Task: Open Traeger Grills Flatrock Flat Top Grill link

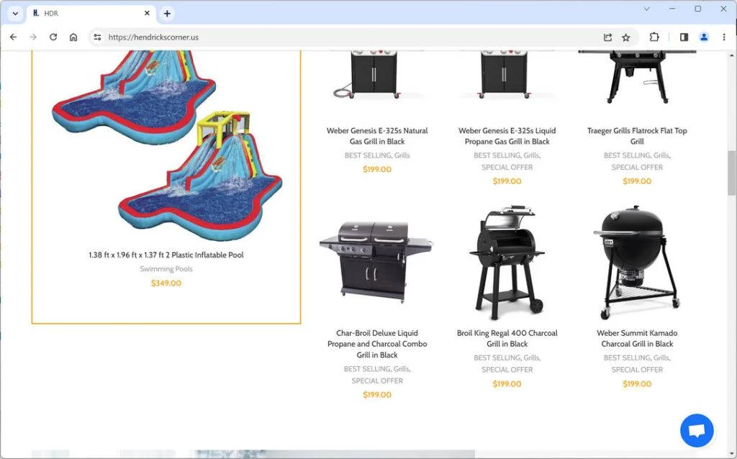Action: pos(637,136)
